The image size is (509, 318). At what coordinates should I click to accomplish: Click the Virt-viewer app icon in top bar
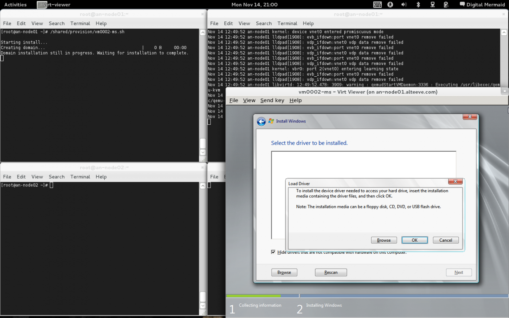click(42, 5)
